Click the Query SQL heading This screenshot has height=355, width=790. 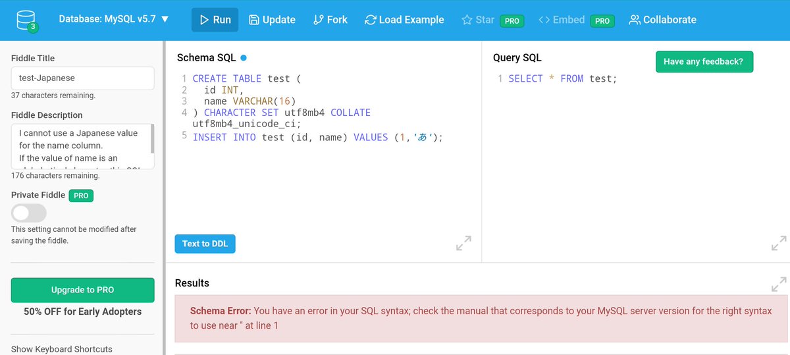517,58
